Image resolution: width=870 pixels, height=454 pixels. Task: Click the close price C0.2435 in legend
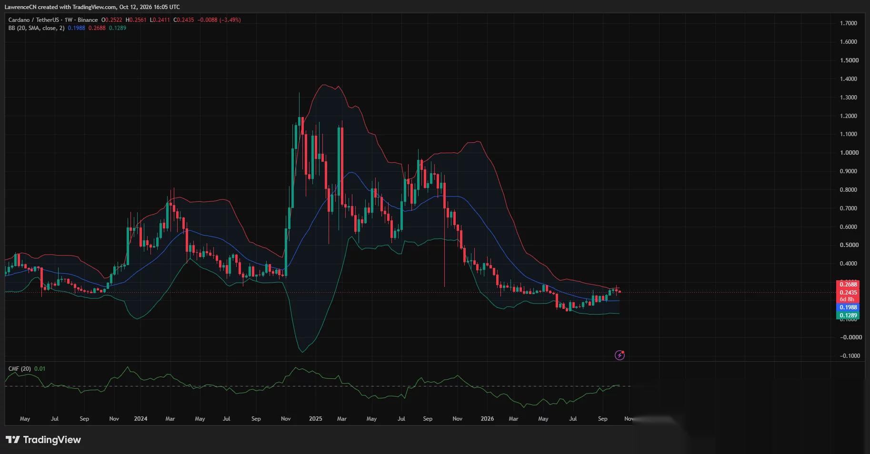(x=184, y=20)
